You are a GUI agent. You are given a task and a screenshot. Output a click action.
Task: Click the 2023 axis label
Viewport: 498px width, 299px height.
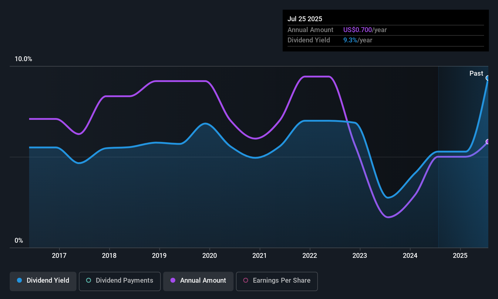360,255
